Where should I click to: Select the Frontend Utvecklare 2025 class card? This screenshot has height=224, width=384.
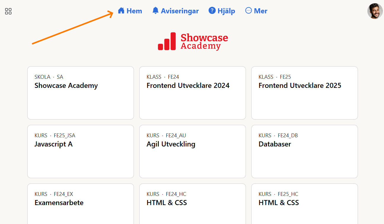point(305,93)
